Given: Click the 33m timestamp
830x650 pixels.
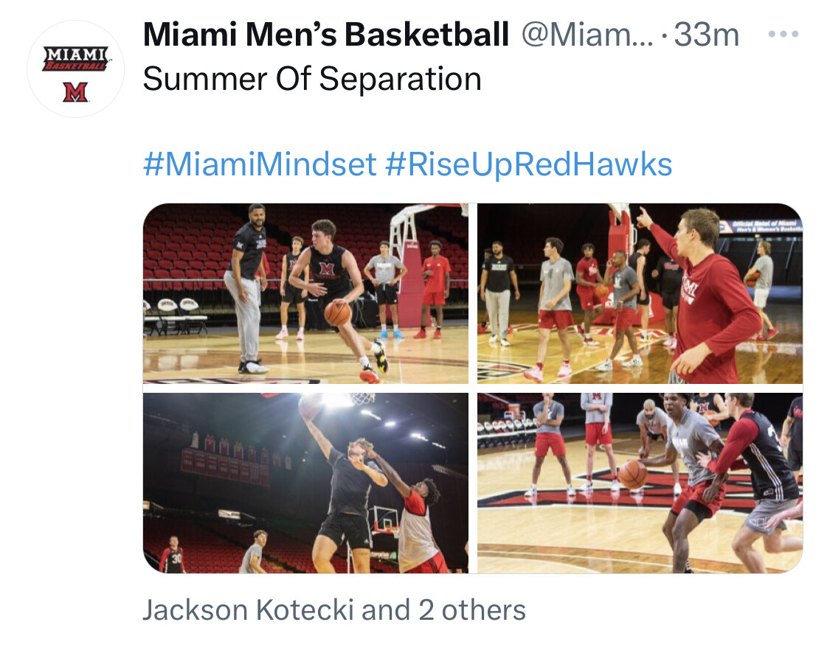Looking at the screenshot, I should [x=706, y=35].
